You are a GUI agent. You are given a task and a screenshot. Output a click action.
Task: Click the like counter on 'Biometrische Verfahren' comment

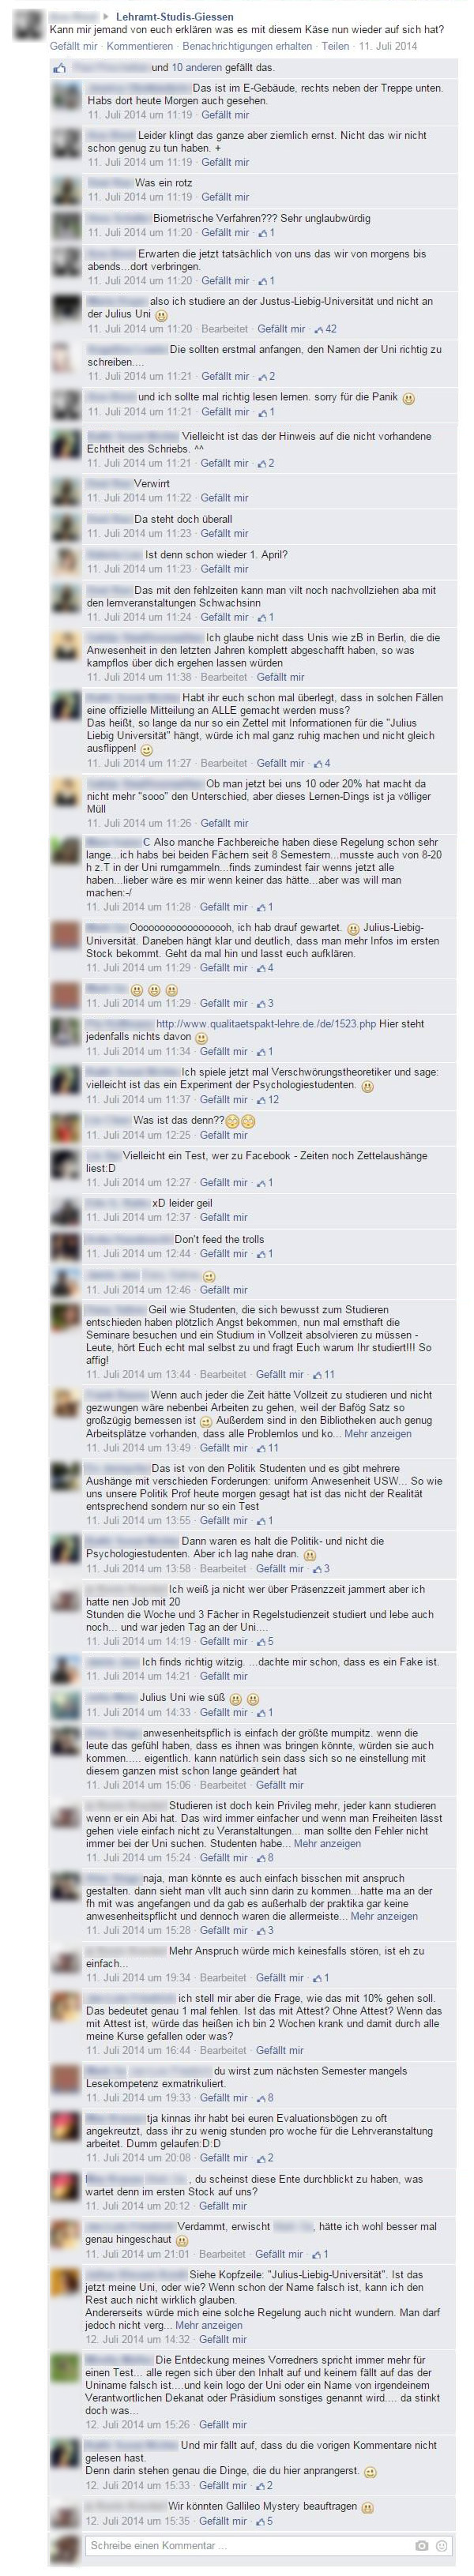tap(265, 232)
